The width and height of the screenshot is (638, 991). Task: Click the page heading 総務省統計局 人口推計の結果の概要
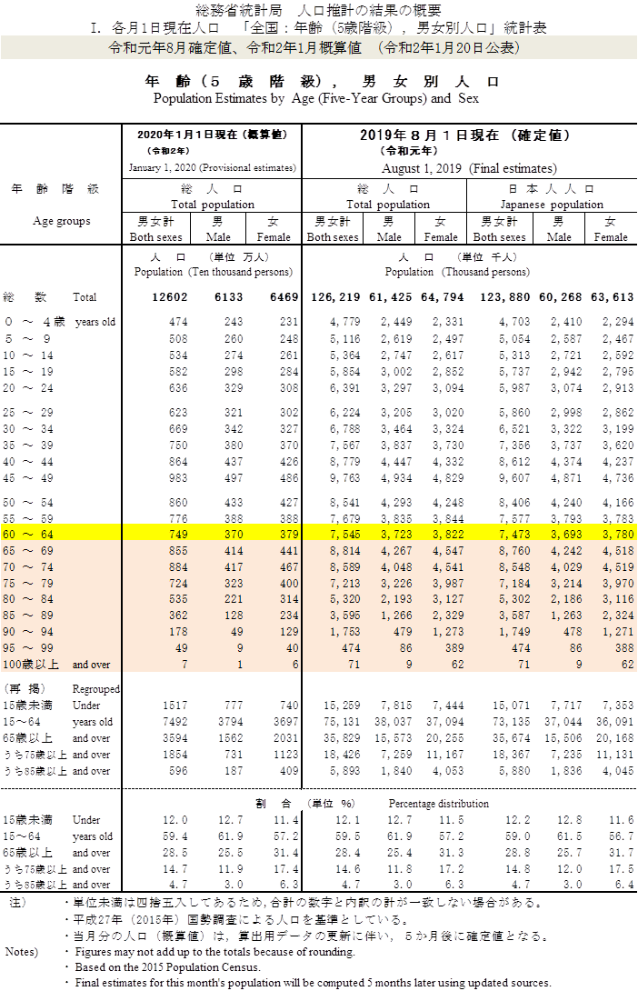[319, 11]
